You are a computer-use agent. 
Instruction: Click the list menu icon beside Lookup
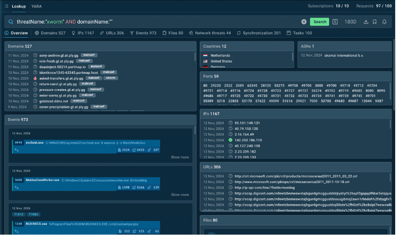7,6
